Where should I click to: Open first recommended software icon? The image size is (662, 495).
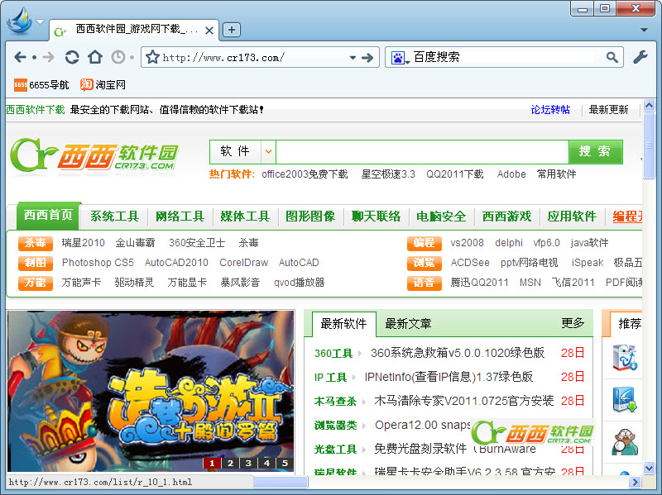point(625,358)
